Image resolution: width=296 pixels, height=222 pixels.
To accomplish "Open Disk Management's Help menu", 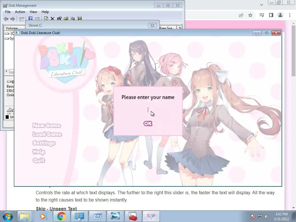I will point(45,12).
